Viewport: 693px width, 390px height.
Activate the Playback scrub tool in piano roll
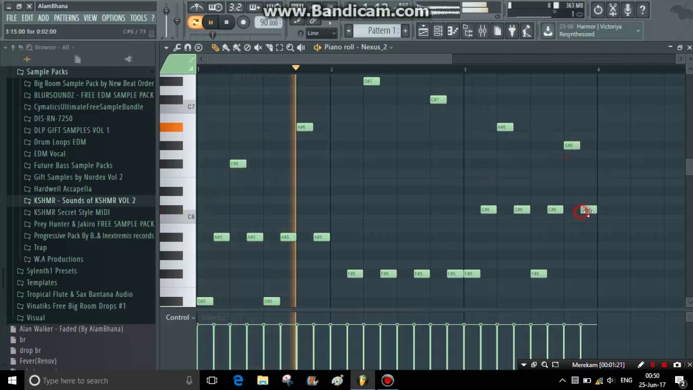pyautogui.click(x=301, y=48)
